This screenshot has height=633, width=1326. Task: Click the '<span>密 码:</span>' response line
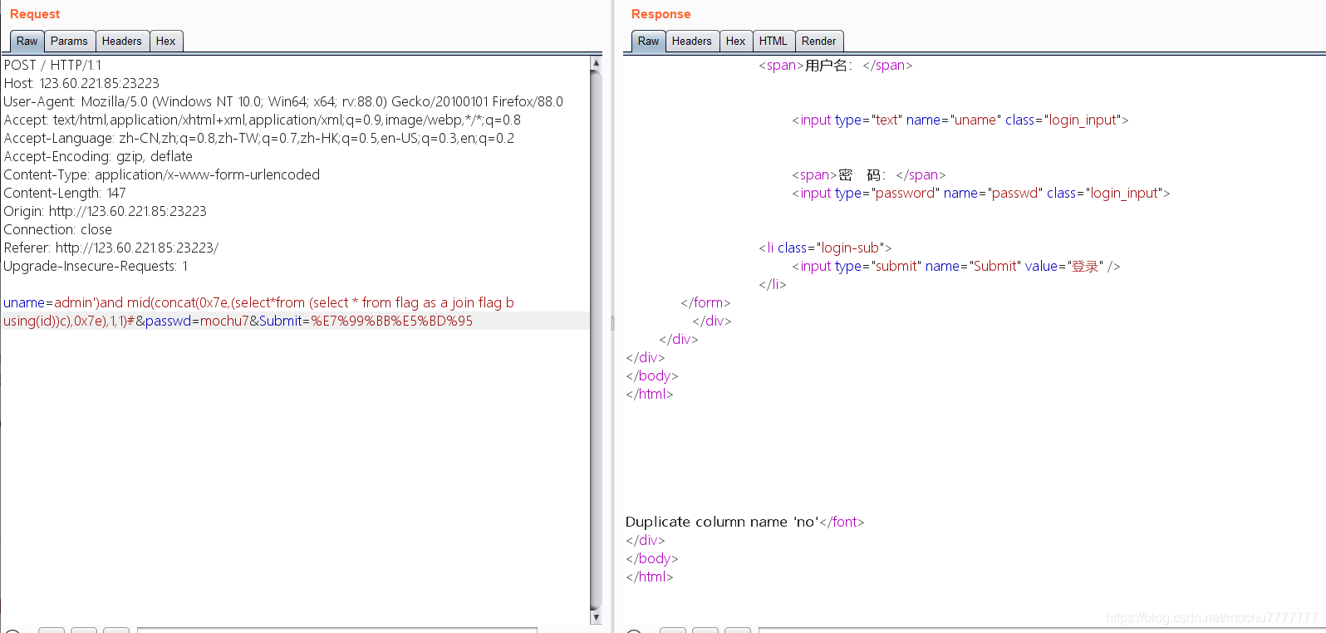click(869, 174)
